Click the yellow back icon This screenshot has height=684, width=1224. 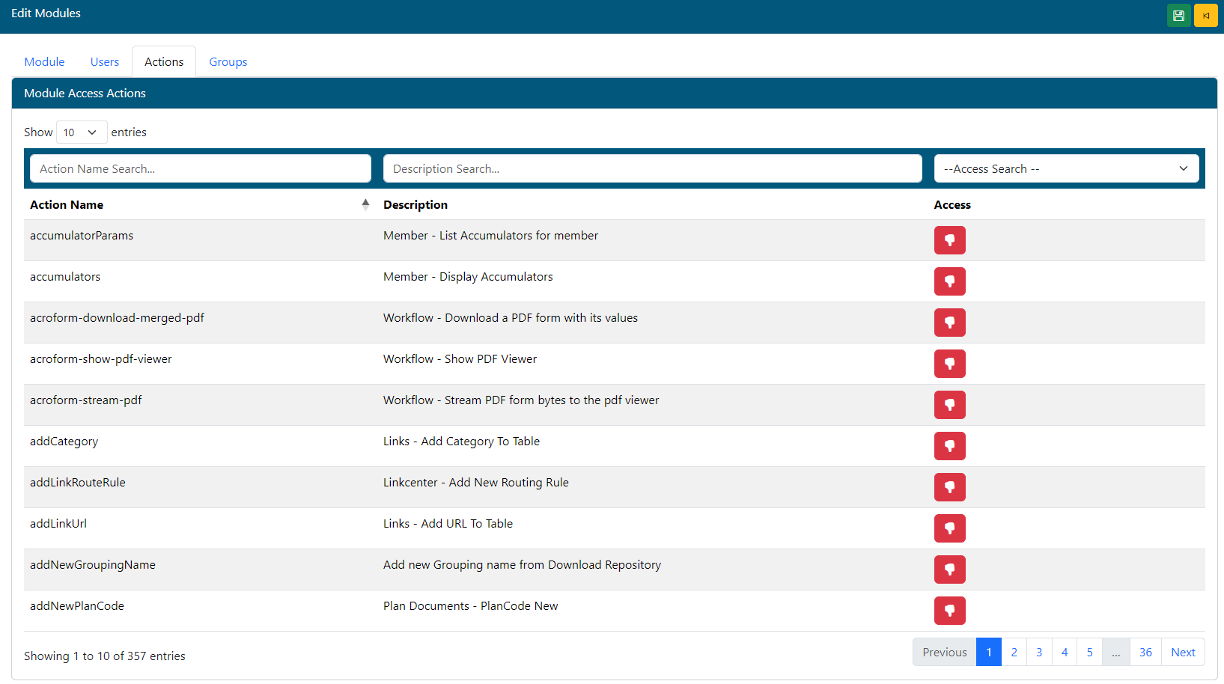(x=1205, y=16)
